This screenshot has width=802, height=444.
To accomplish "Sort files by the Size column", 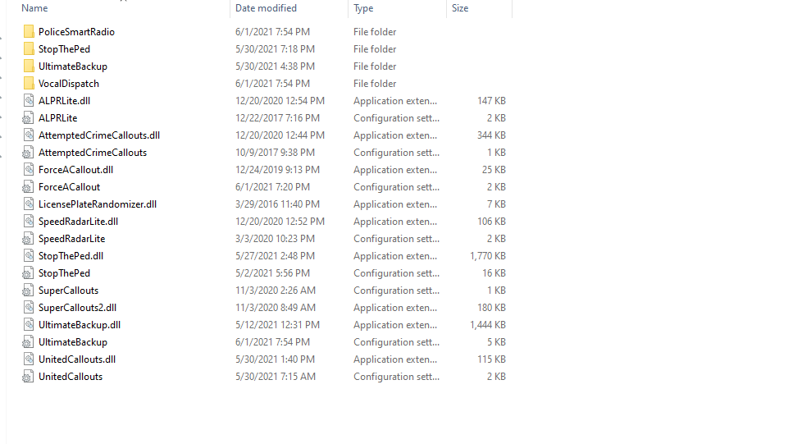I will click(x=460, y=8).
